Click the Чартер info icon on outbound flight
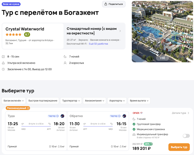The image size is (194, 155). coord(58,116)
